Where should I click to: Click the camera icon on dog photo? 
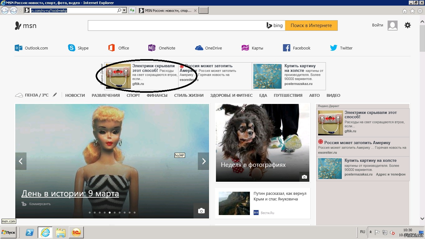tap(304, 177)
